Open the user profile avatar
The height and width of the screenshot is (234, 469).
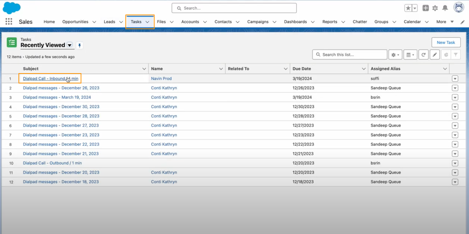[x=459, y=7]
